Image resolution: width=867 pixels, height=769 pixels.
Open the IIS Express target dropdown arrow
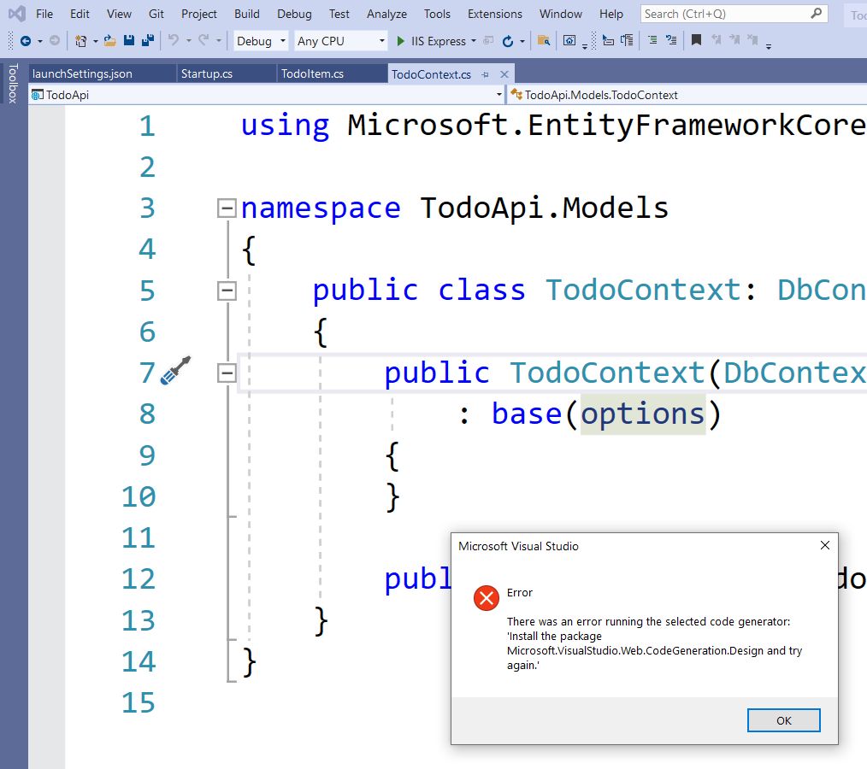(474, 41)
